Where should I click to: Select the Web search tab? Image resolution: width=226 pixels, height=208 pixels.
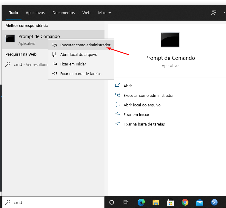pos(86,13)
